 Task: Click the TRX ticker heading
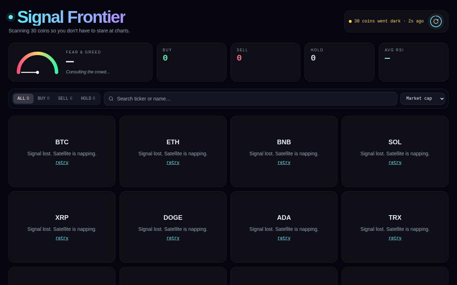point(395,218)
